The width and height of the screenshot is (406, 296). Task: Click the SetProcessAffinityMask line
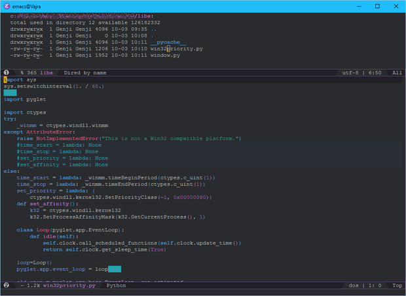(x=117, y=217)
